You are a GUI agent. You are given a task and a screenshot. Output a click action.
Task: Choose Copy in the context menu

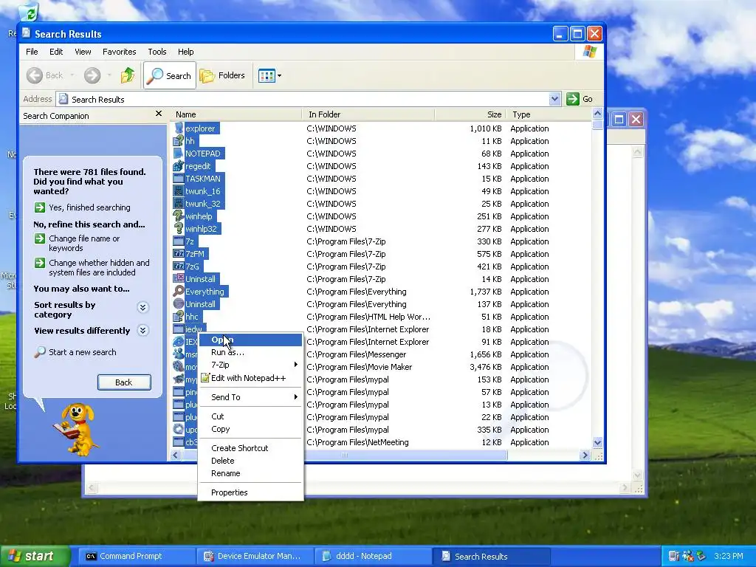pos(250,429)
